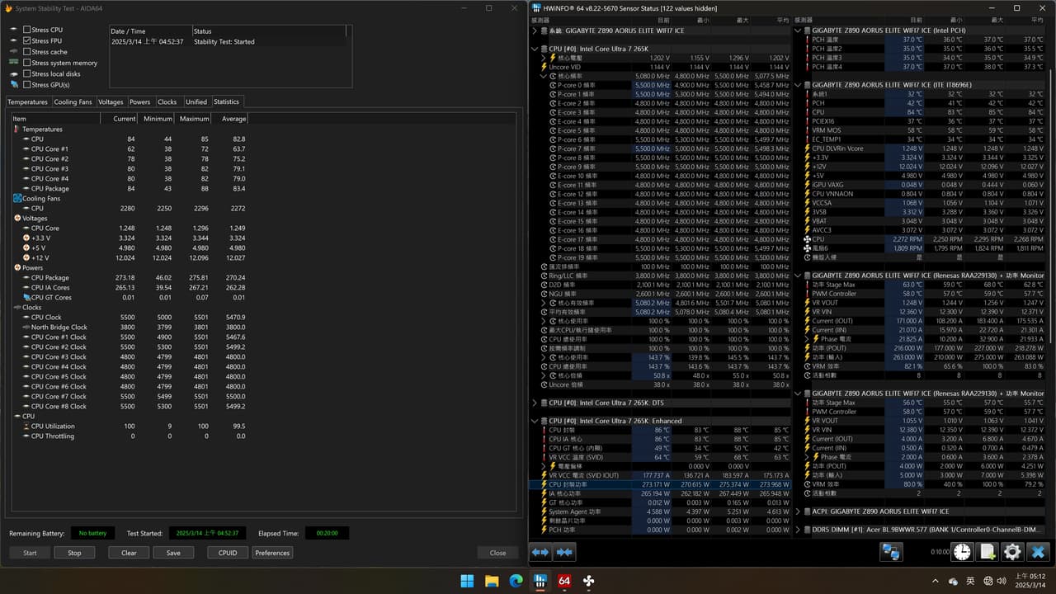The height and width of the screenshot is (594, 1056).
Task: Click the Save button in AIDA64
Action: tap(173, 553)
